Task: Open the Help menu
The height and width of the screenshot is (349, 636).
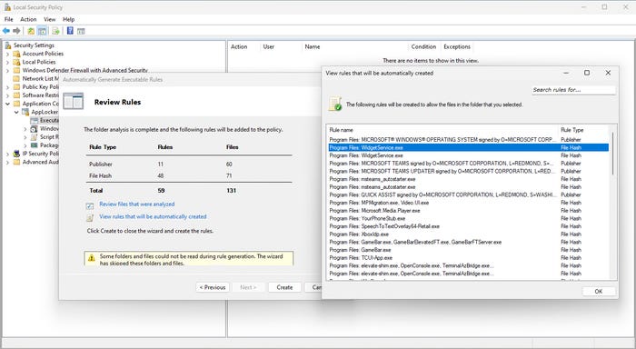Action: 68,19
